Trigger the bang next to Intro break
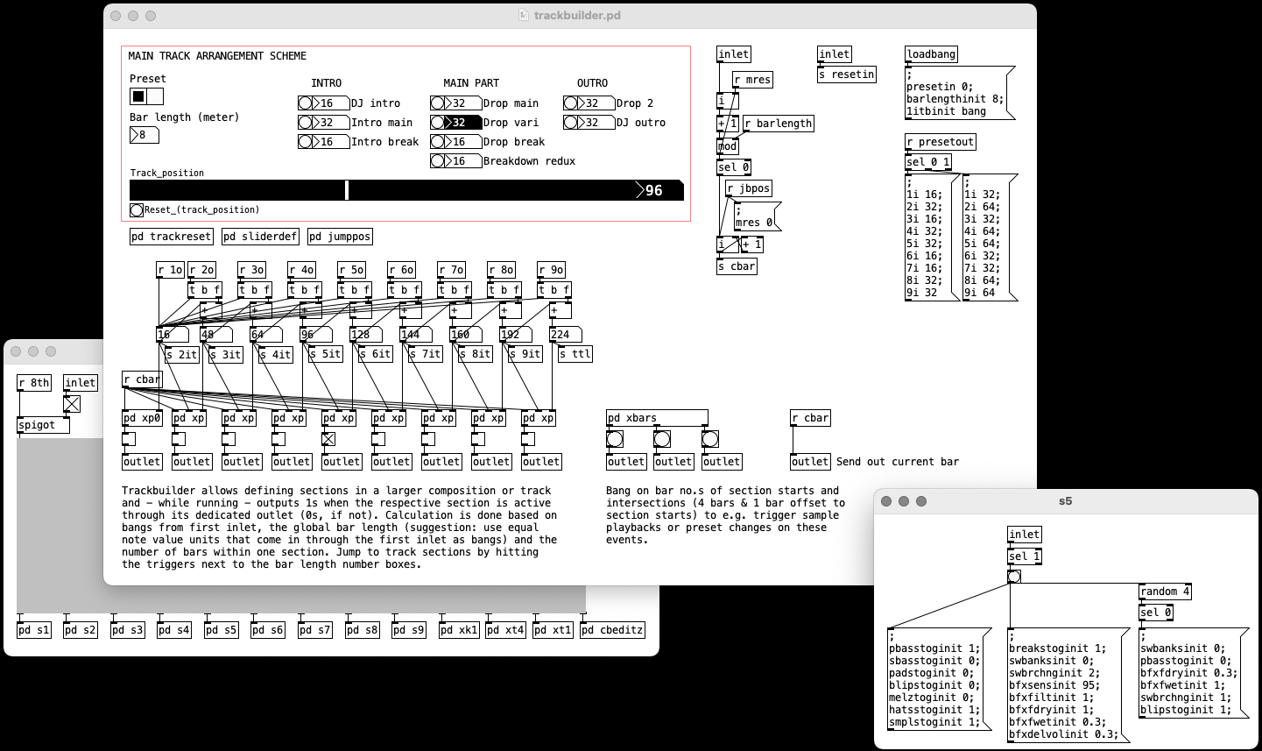 pos(305,142)
